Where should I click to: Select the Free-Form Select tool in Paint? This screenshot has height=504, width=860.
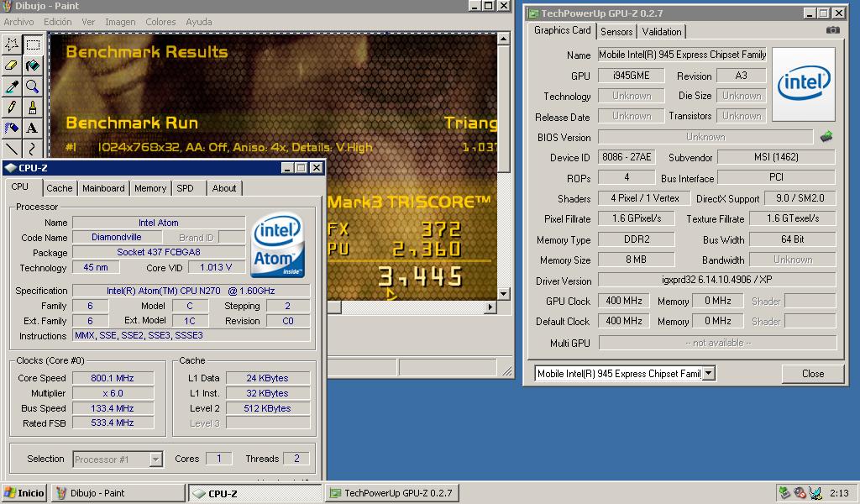tap(12, 45)
